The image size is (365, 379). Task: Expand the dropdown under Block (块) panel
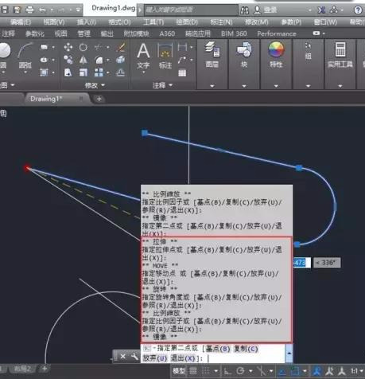[244, 86]
